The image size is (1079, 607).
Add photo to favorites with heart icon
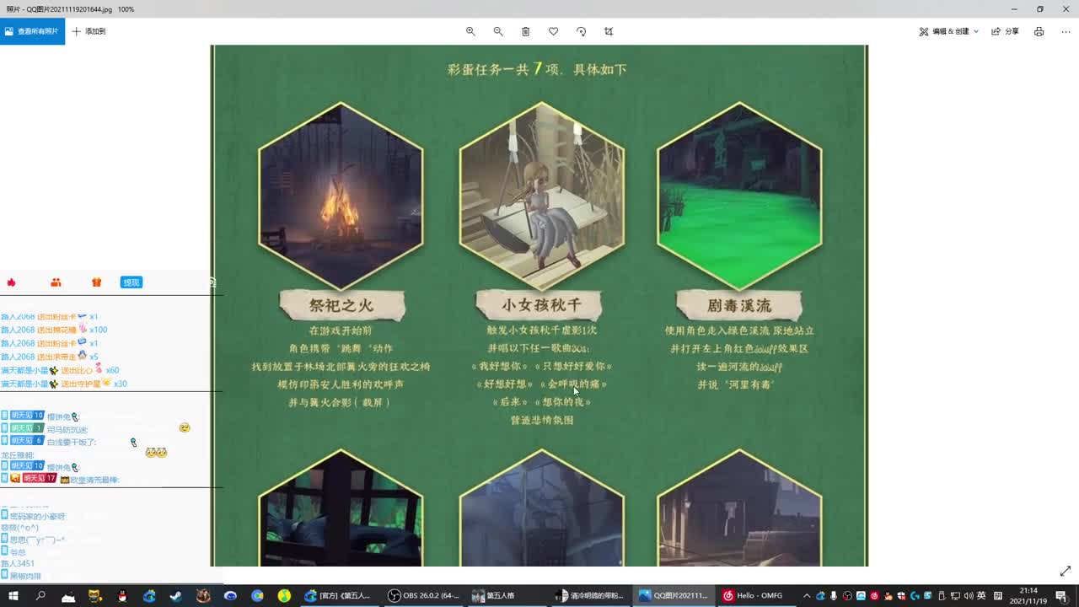click(x=553, y=31)
